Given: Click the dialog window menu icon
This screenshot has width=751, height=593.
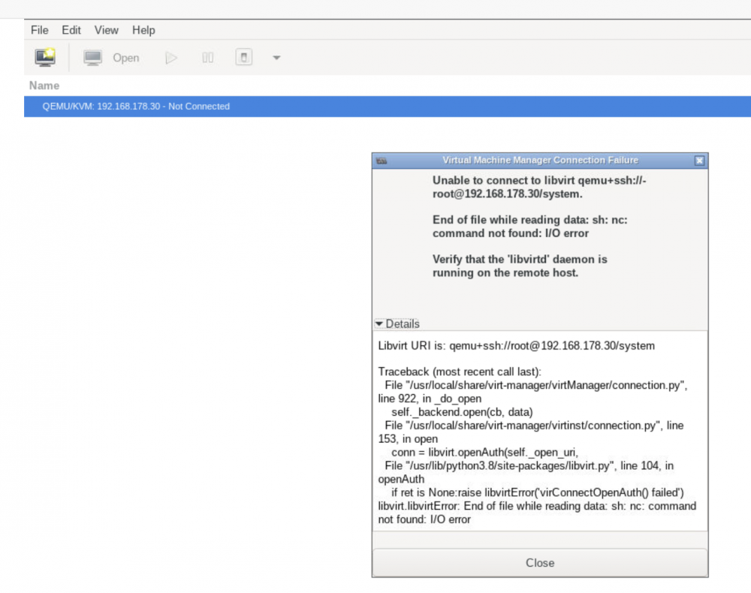Looking at the screenshot, I should (382, 161).
